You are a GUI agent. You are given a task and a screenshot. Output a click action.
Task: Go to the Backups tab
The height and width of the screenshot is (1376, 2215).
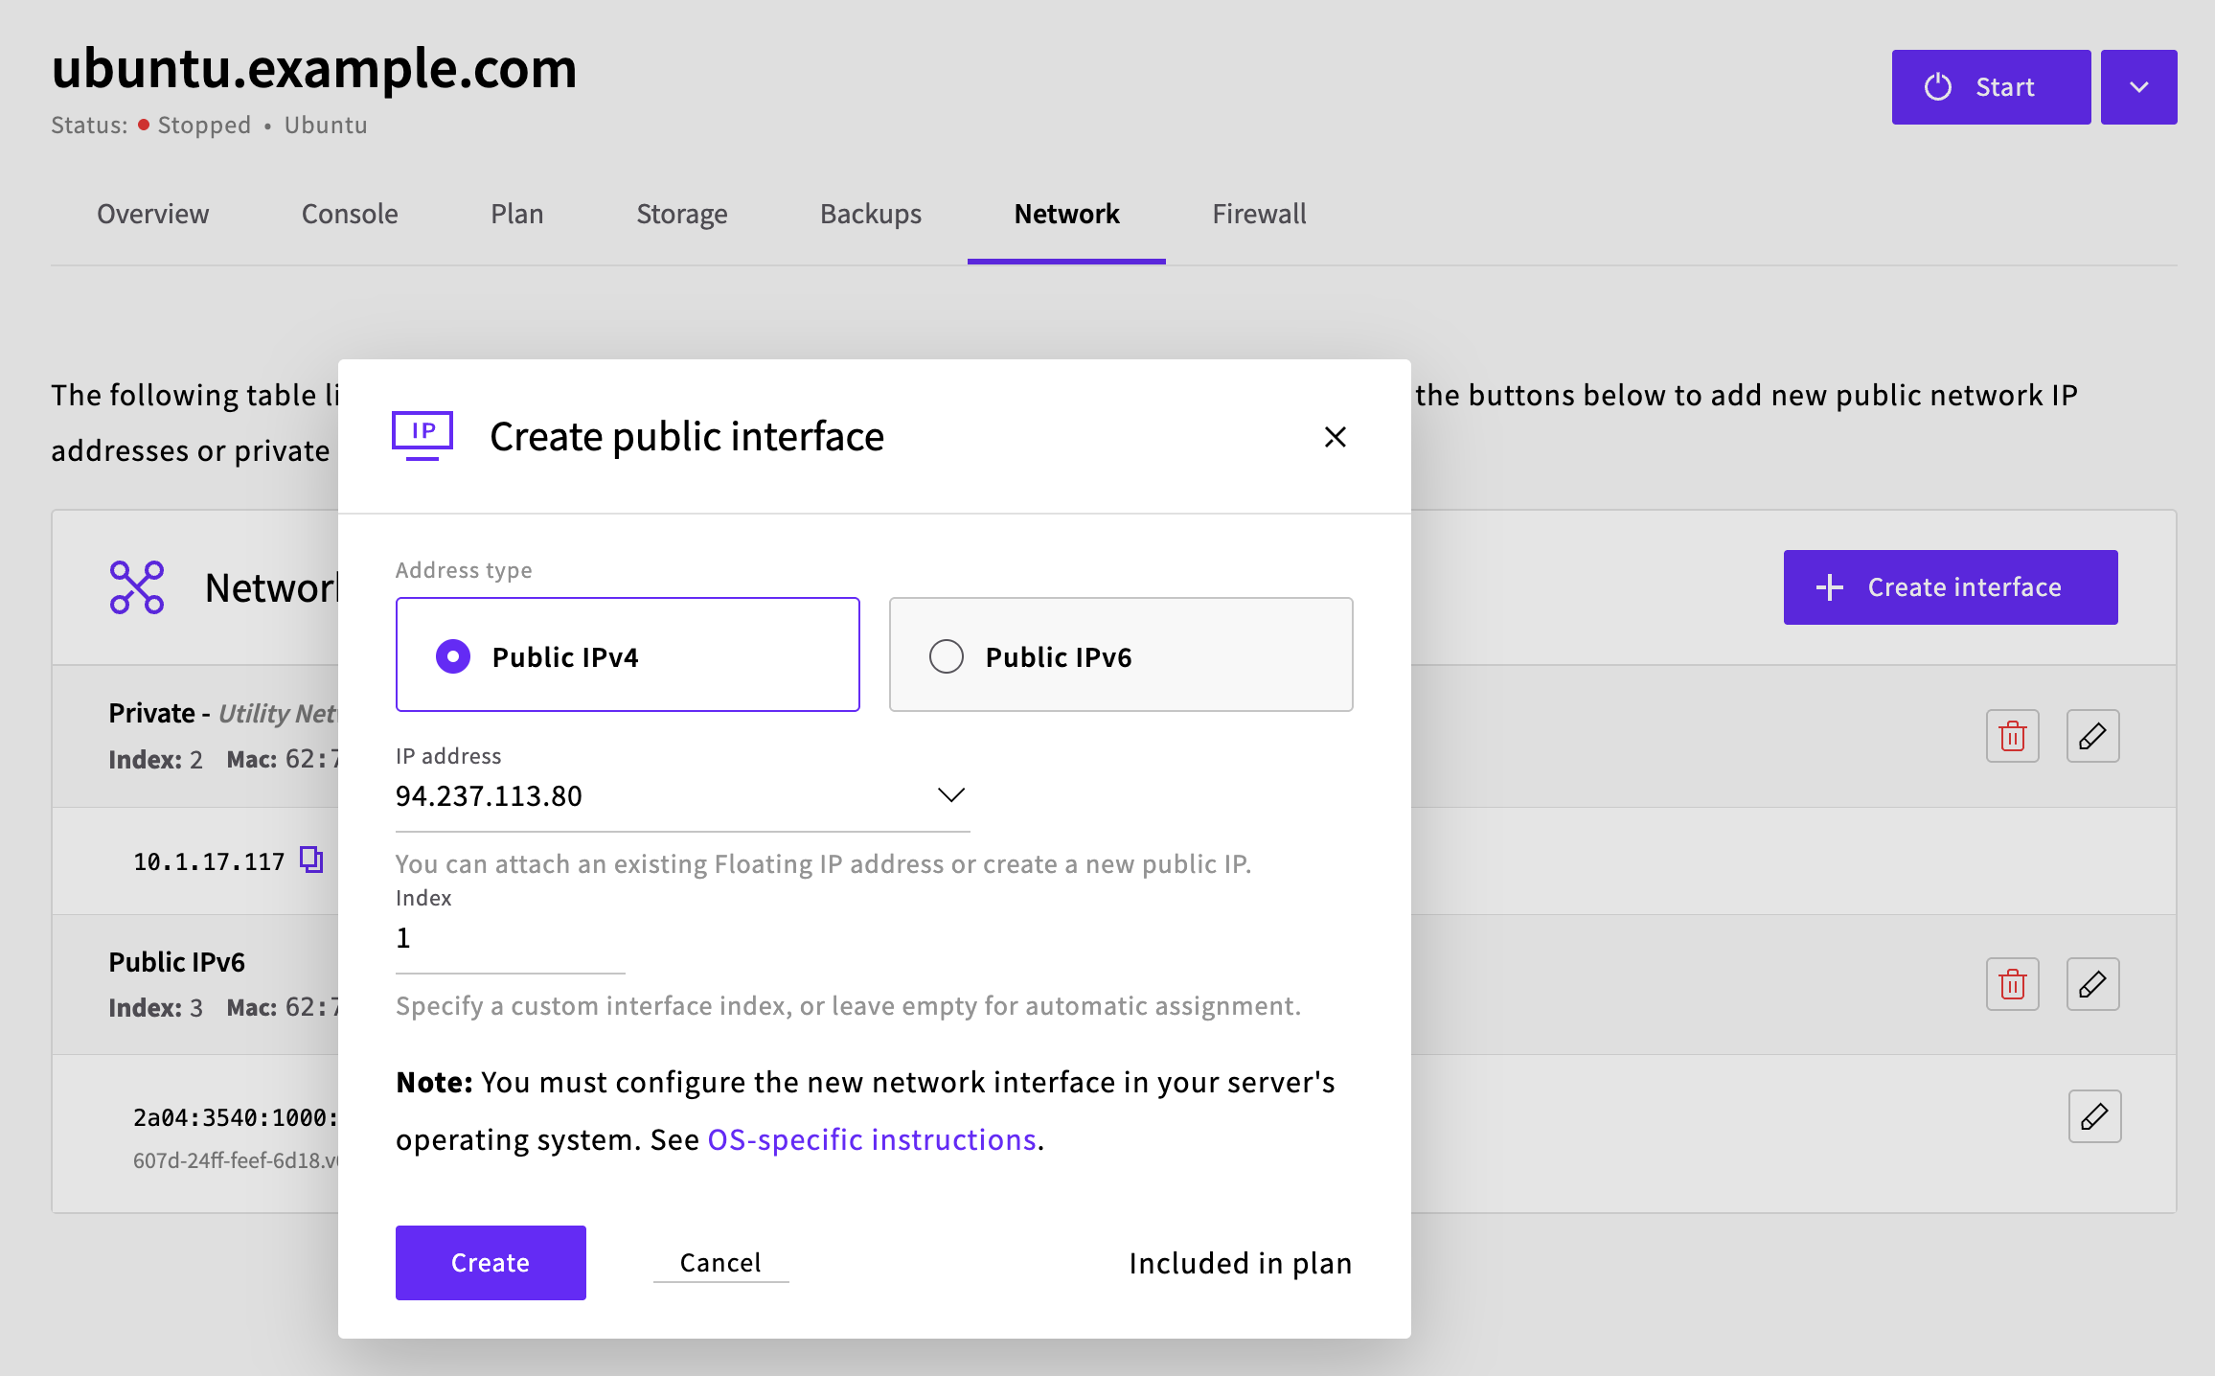tap(871, 214)
